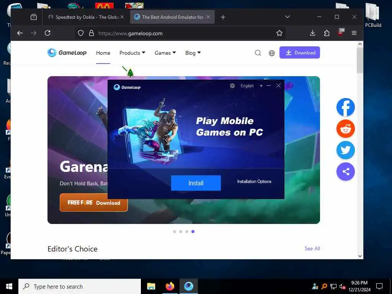Viewport: 392px width, 294px height.
Task: Open the Firefox View icon beside tabs
Action: pyautogui.click(x=34, y=17)
